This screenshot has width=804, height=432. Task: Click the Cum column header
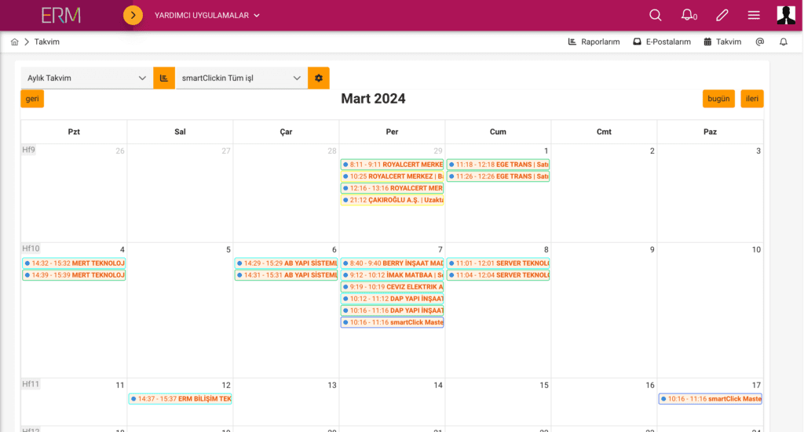pyautogui.click(x=498, y=132)
